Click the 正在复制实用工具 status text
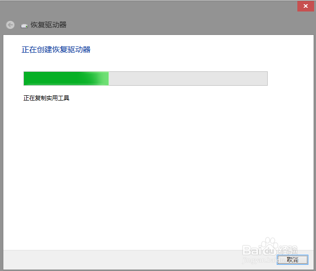Viewport: 316px width, 271px height. [46, 98]
